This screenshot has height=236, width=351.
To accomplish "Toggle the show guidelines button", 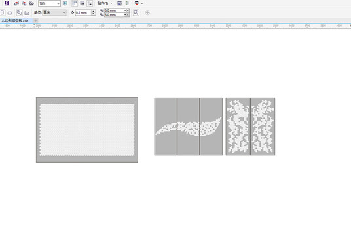I will pyautogui.click(x=90, y=3).
